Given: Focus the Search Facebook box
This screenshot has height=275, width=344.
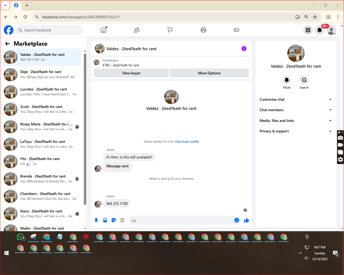Looking at the screenshot, I should click(49, 30).
